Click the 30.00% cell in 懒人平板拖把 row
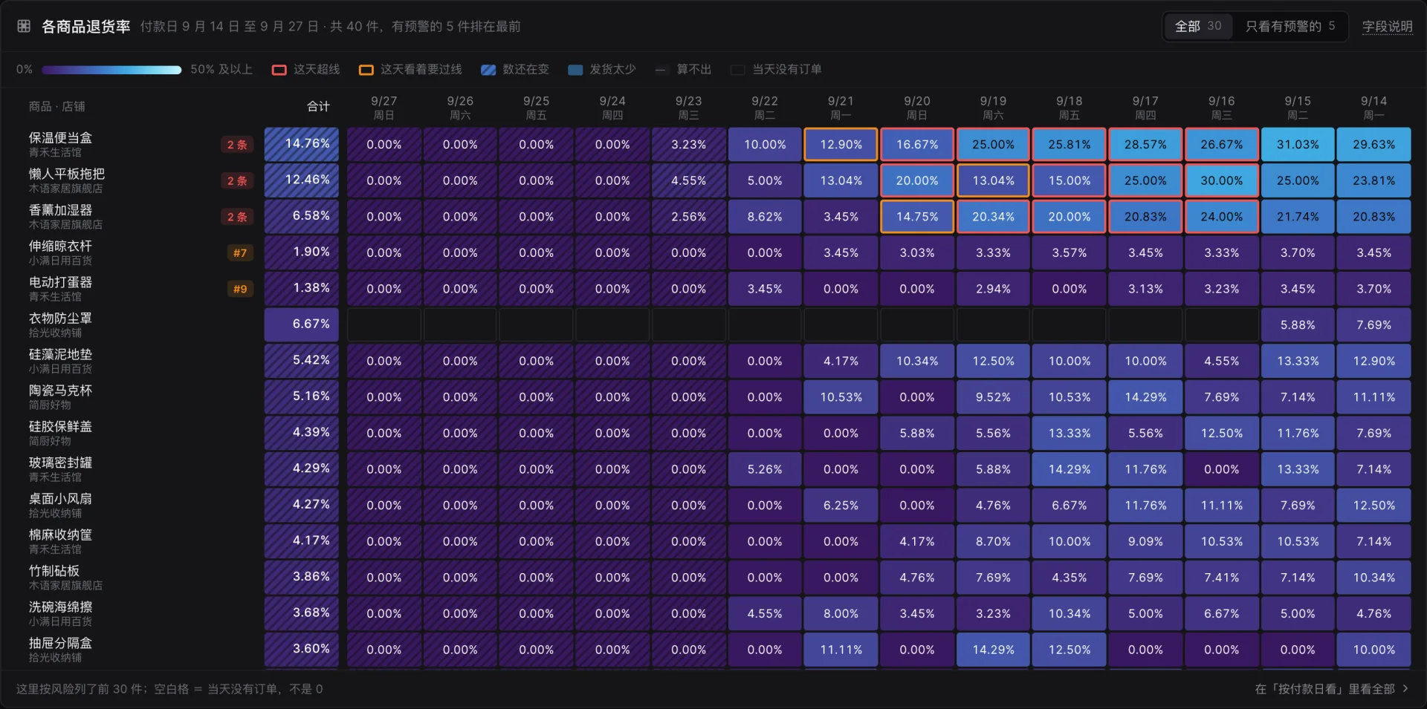 pyautogui.click(x=1221, y=180)
